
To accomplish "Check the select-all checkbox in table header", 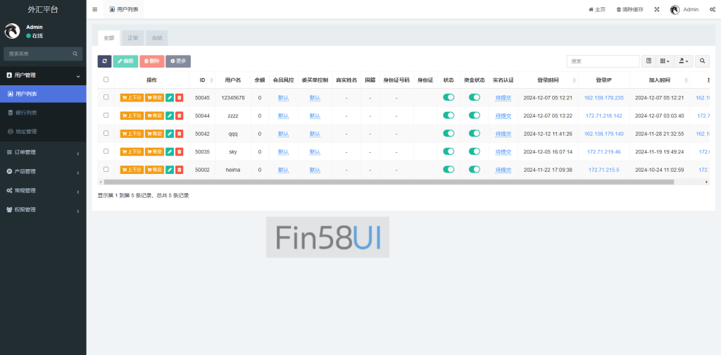I will [106, 80].
